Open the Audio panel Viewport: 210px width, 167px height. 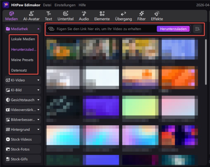(x=84, y=16)
